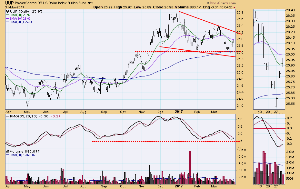Click the 24.0 price axis label

(x=240, y=106)
